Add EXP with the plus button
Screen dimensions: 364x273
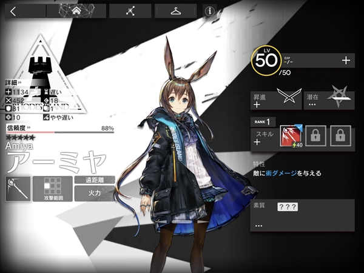click(346, 61)
